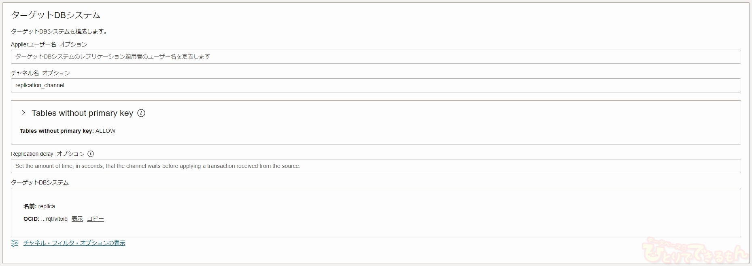Click the チャネル名 field label
The height and width of the screenshot is (266, 752).
pos(25,73)
